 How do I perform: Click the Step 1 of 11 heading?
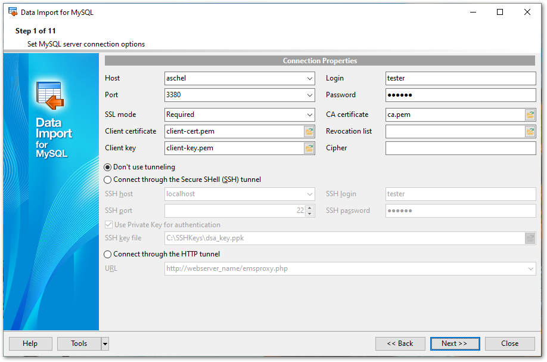[x=36, y=31]
